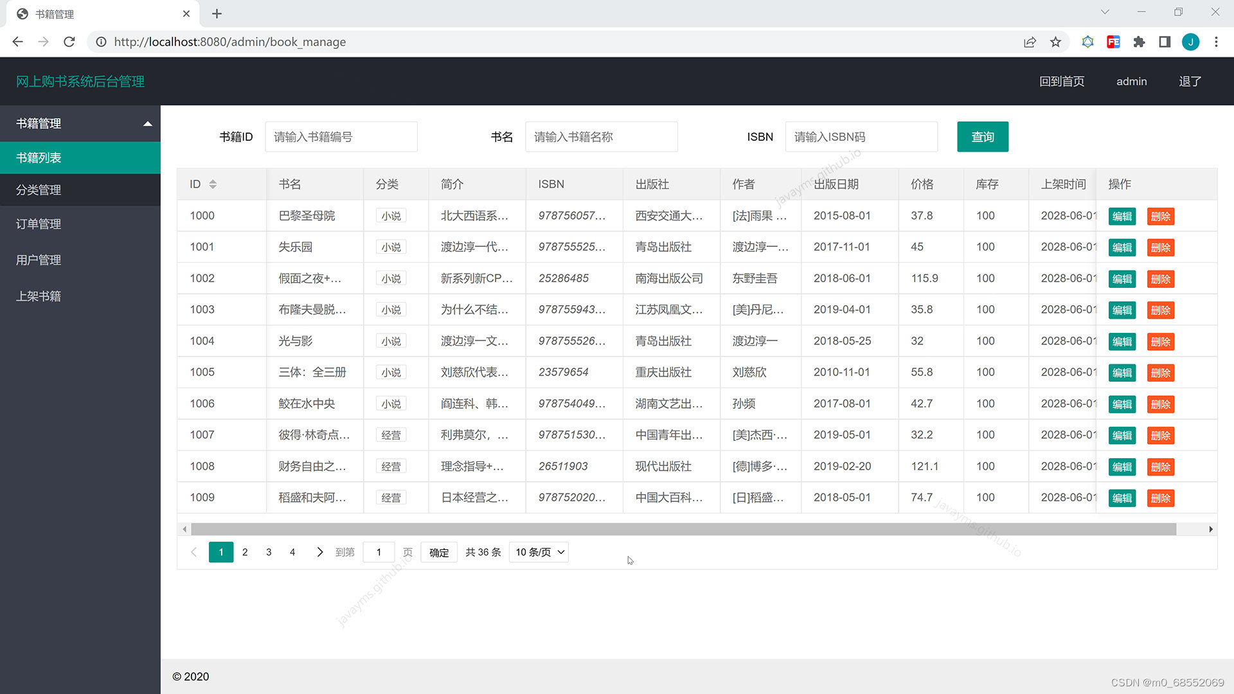This screenshot has height=694, width=1234.
Task: Open the Chrome three-dot menu
Action: coord(1216,42)
